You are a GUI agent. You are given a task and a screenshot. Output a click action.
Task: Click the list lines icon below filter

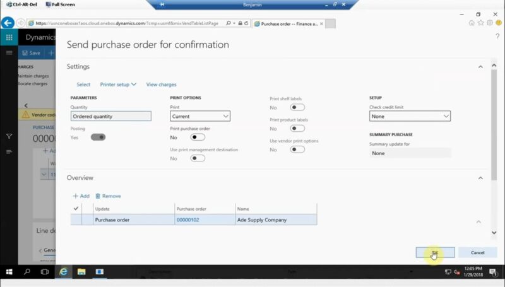point(9,151)
